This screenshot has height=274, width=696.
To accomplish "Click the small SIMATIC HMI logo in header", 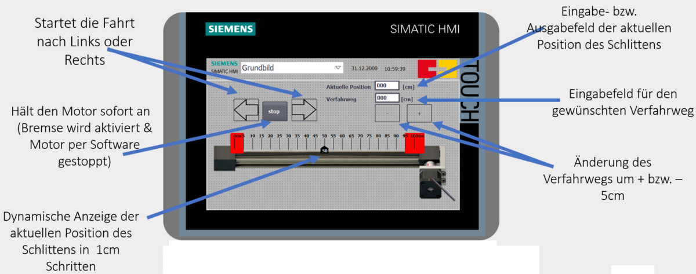I will 224,67.
